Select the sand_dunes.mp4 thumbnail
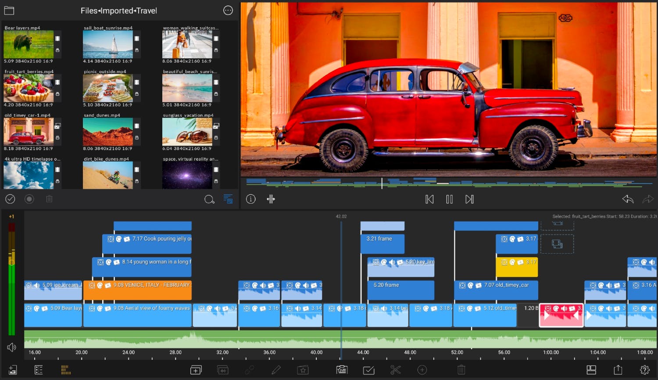 coord(107,132)
